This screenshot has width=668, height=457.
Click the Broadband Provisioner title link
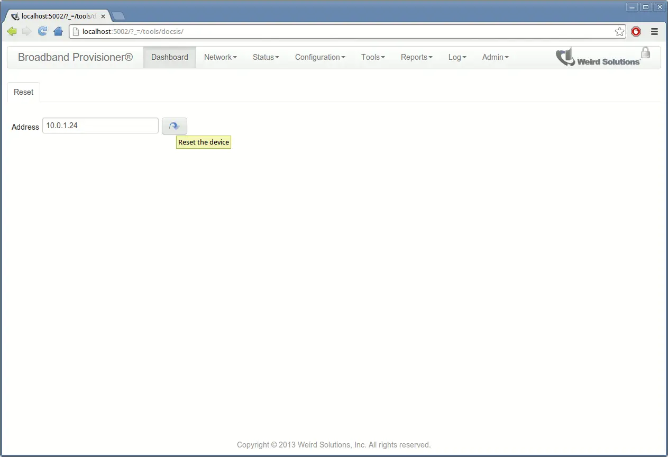tap(75, 57)
